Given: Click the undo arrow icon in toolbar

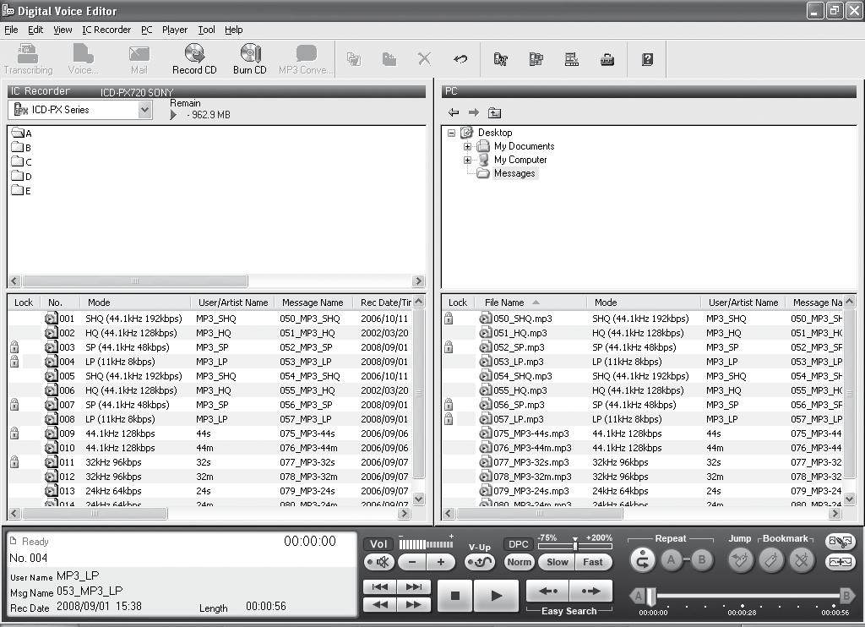Looking at the screenshot, I should (460, 59).
